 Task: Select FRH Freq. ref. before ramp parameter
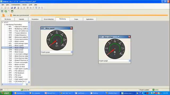click(18, 31)
